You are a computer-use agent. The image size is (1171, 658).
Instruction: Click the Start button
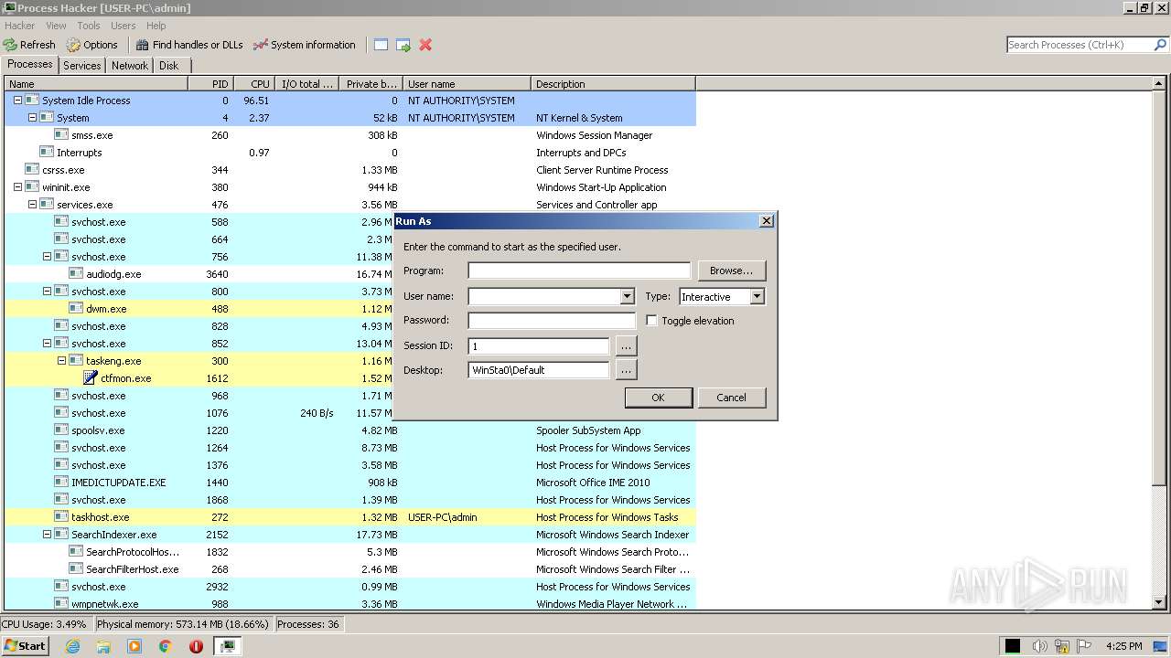click(x=25, y=646)
